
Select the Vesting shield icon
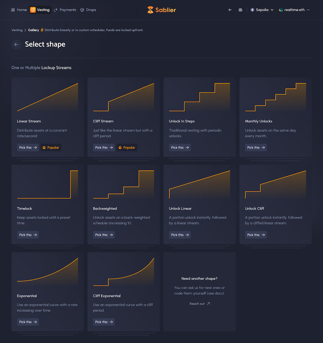point(33,10)
